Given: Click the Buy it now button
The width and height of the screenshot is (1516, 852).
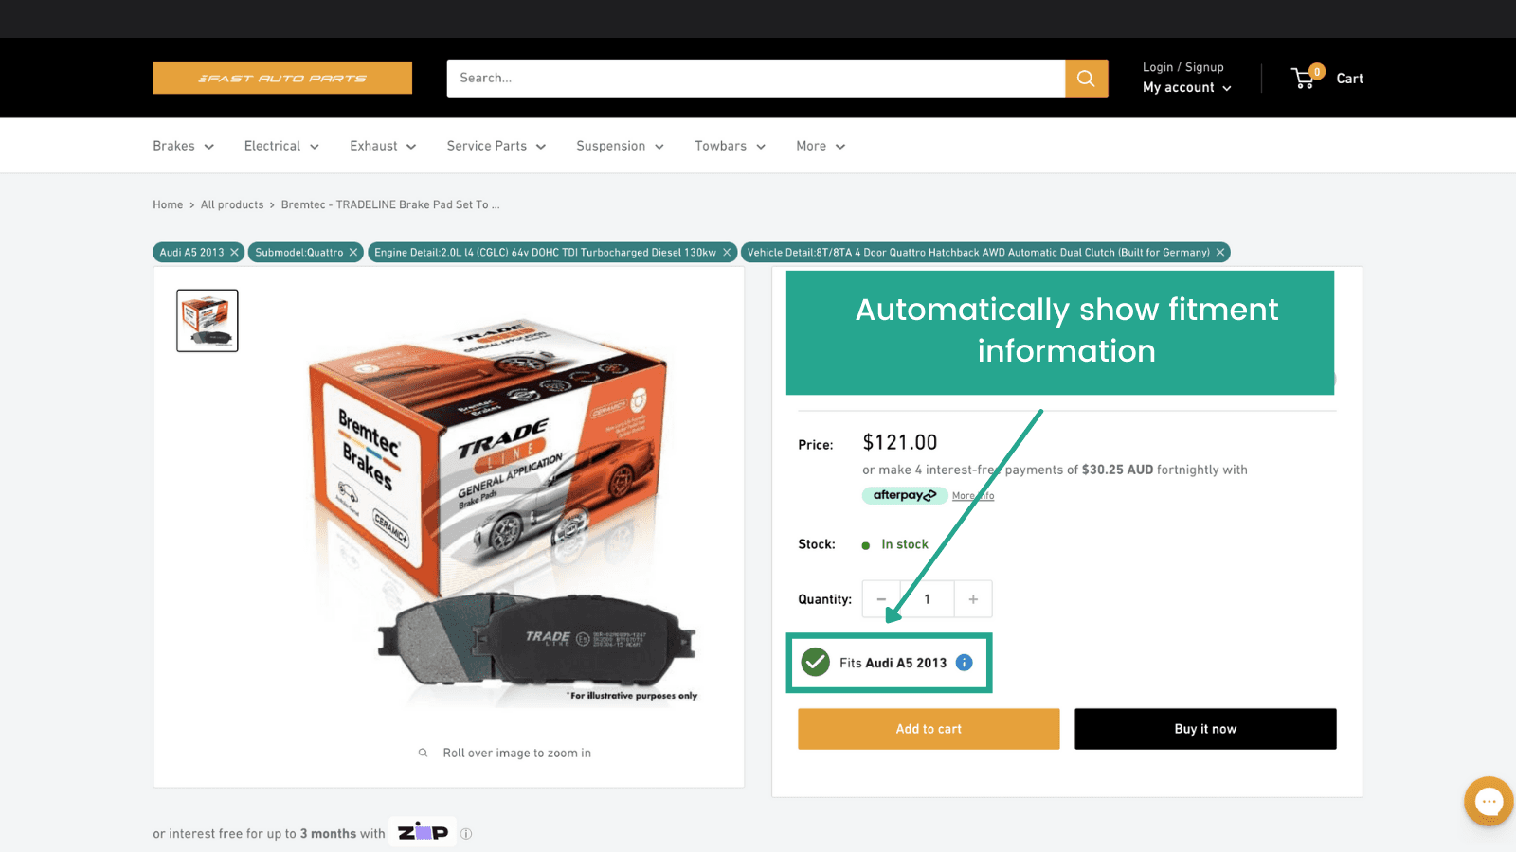Looking at the screenshot, I should 1205,729.
